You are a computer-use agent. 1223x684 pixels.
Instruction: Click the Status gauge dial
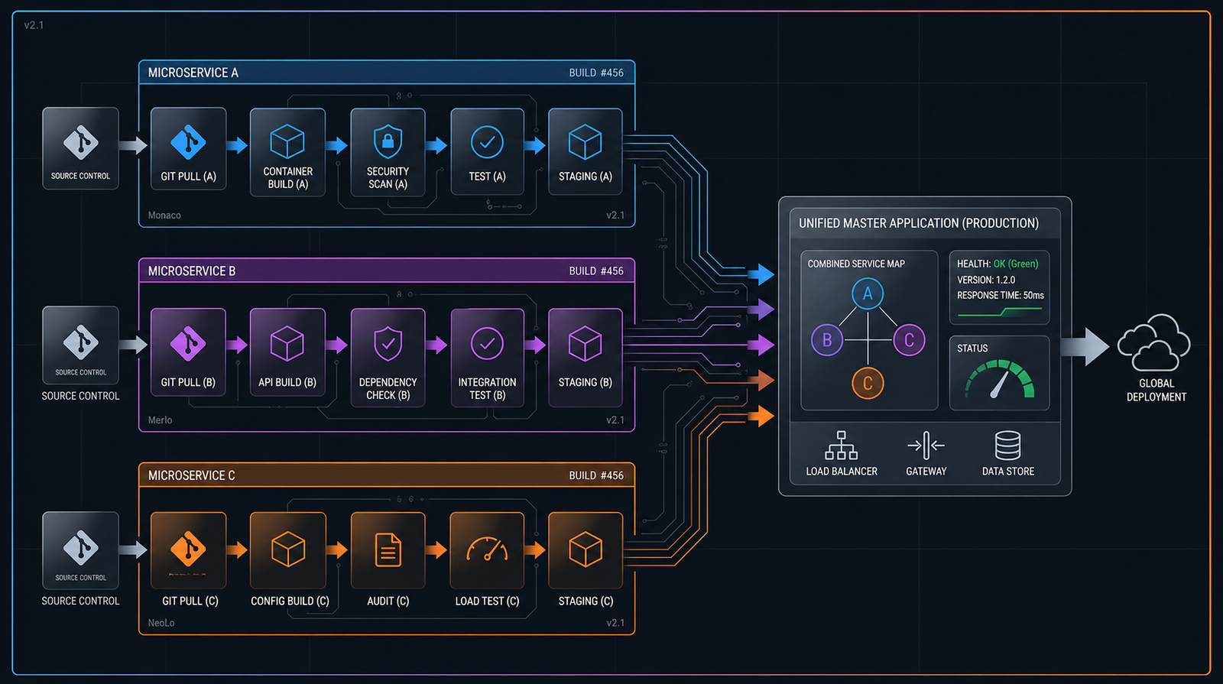click(x=1000, y=378)
